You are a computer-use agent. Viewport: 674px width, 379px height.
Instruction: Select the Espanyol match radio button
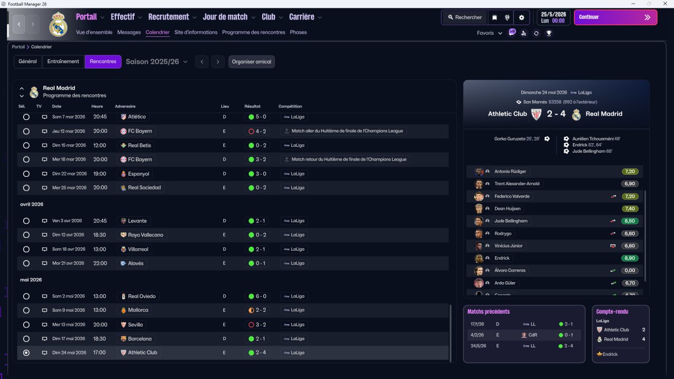(26, 174)
